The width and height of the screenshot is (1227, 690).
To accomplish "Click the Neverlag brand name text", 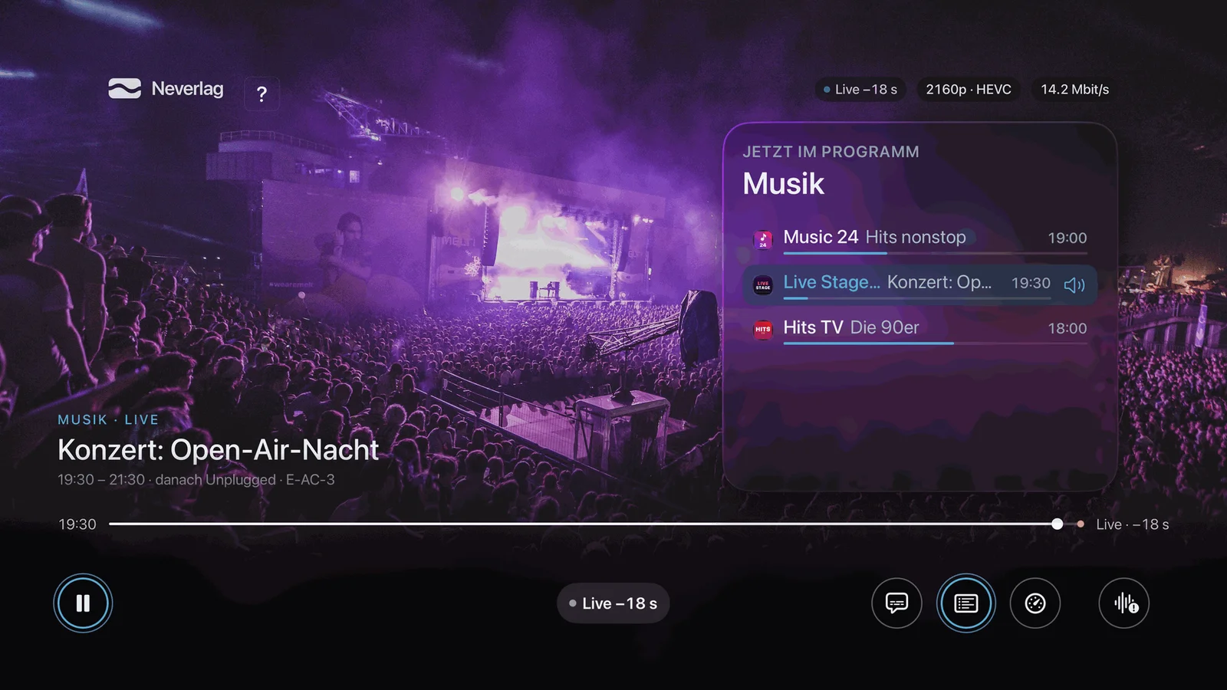I will coord(187,89).
